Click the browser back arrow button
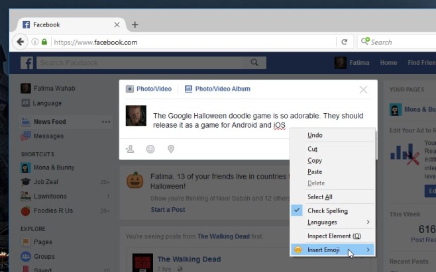 pyautogui.click(x=20, y=42)
